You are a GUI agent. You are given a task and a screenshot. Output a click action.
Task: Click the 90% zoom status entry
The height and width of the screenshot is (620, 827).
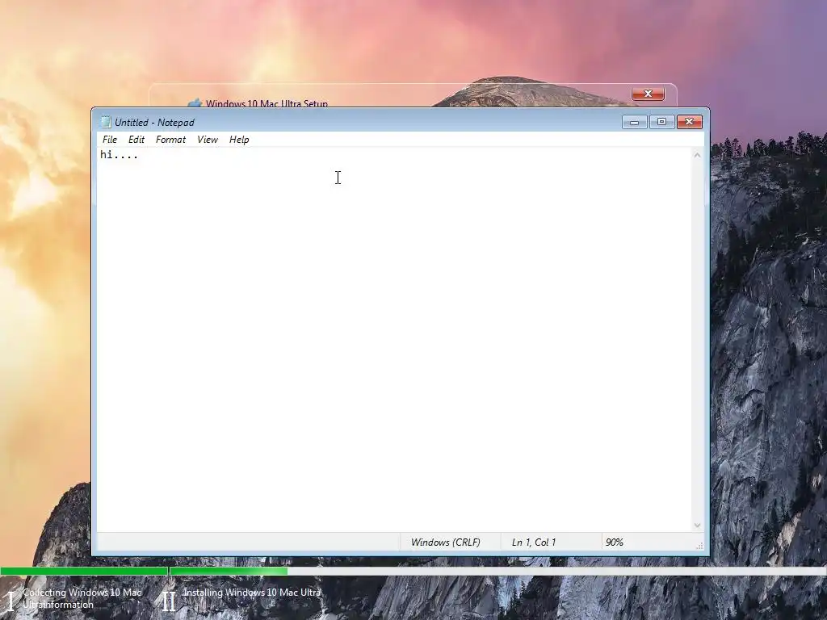click(615, 542)
